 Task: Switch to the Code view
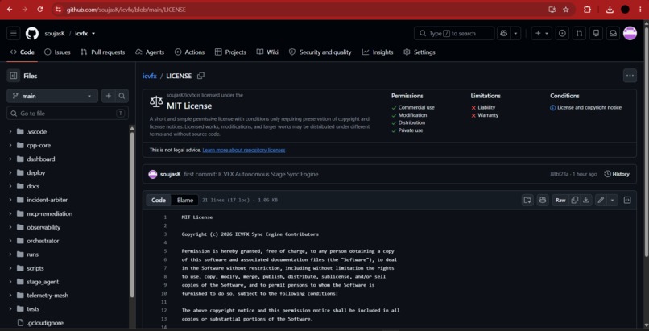click(x=159, y=201)
